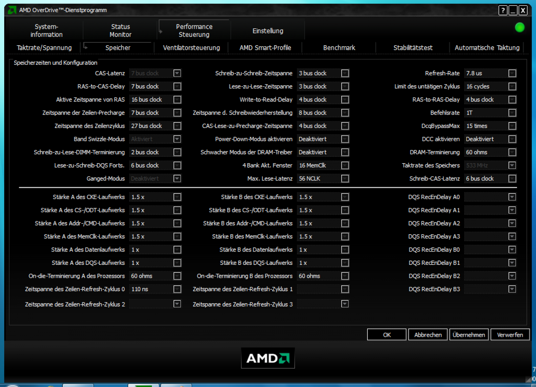
Task: Click the green status indicator light
Action: pyautogui.click(x=520, y=28)
